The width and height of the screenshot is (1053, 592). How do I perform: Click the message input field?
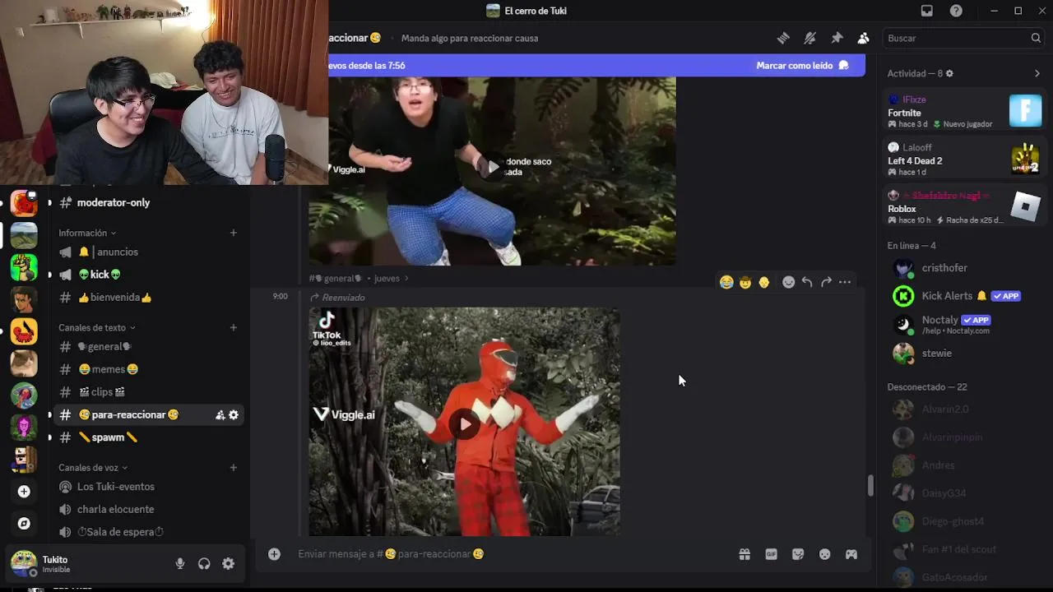[x=510, y=554]
